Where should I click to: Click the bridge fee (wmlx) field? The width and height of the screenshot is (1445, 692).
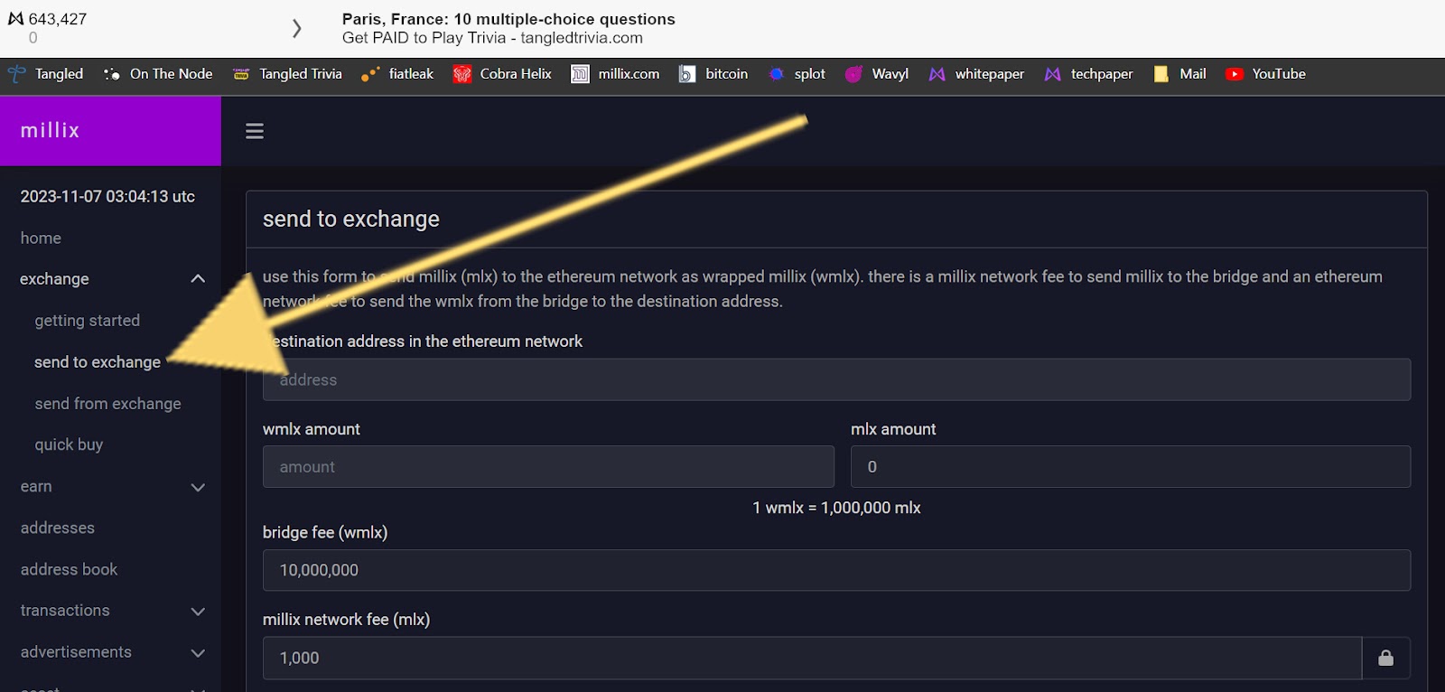(836, 570)
